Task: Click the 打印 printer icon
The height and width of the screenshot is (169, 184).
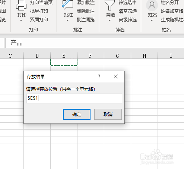Action: coord(21,5)
